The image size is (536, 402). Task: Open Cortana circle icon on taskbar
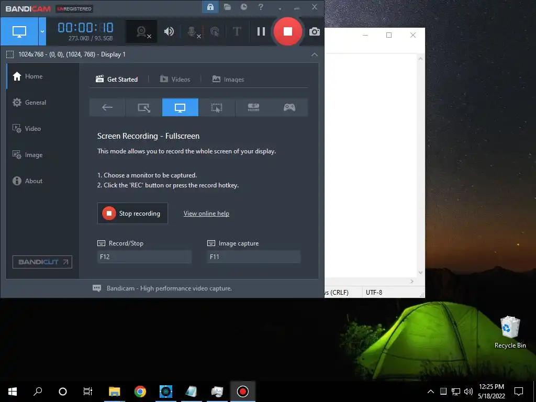pos(63,392)
